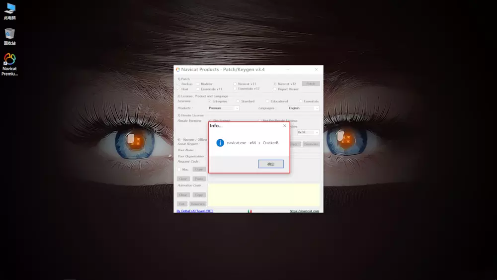The width and height of the screenshot is (497, 280).
Task: Confirm the Info dialog with the 确定 button
Action: [271, 164]
